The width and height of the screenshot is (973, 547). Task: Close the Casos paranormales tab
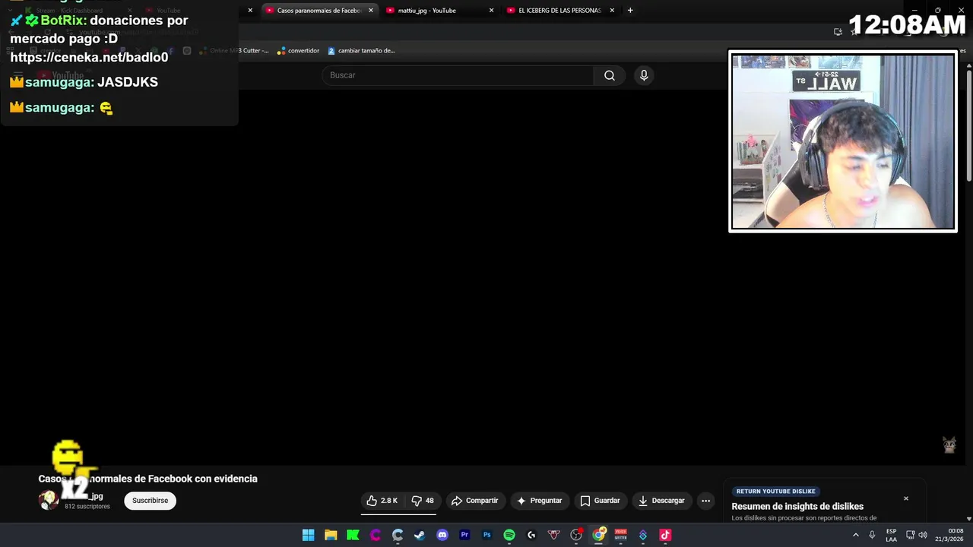[371, 11]
